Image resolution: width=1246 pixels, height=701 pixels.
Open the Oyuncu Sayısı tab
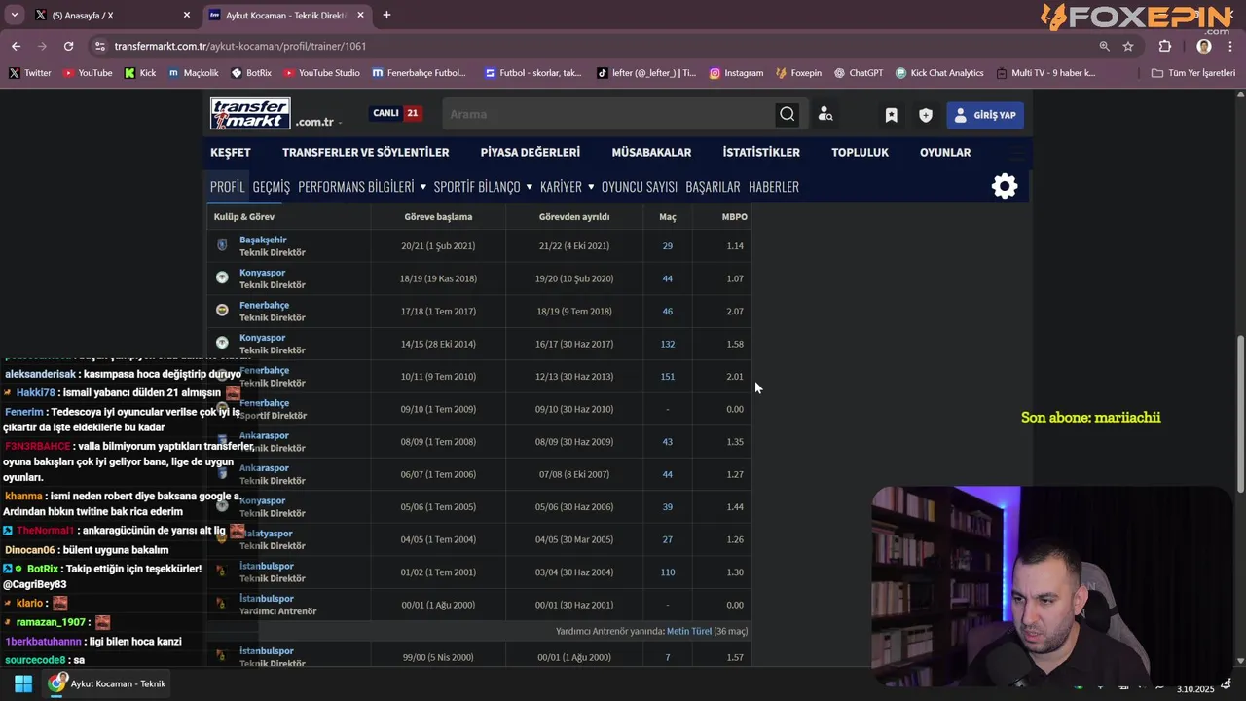639,186
